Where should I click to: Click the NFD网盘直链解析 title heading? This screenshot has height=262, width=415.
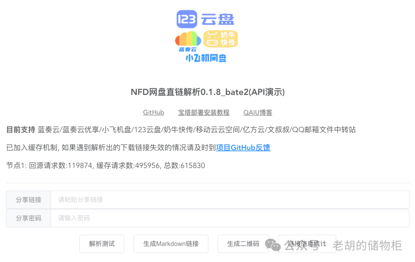208,92
